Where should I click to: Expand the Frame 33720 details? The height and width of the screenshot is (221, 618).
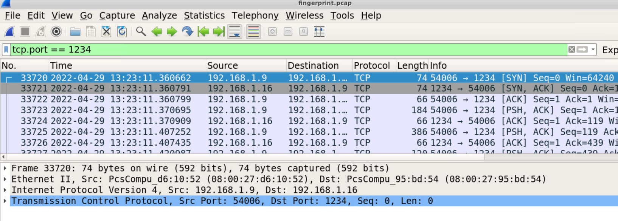pyautogui.click(x=5, y=168)
